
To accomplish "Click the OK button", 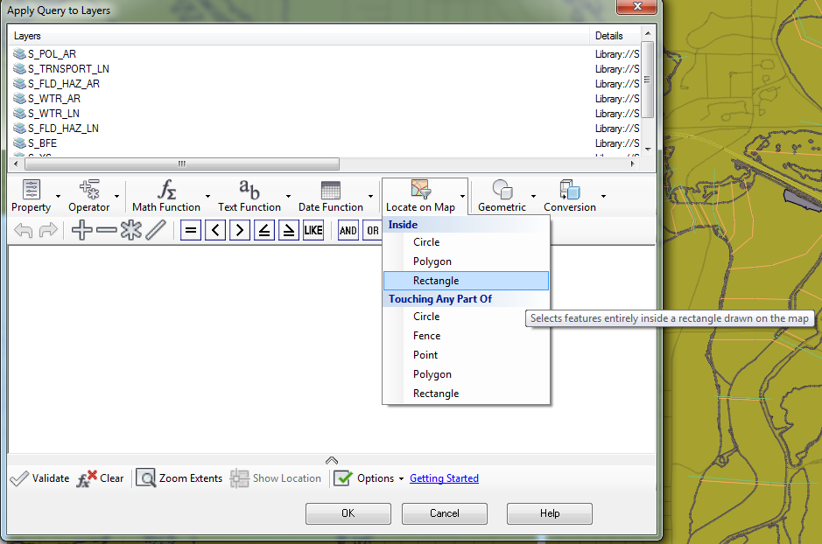I will point(348,513).
